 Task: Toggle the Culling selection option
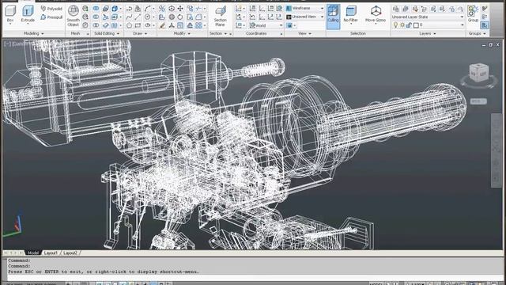pyautogui.click(x=333, y=16)
